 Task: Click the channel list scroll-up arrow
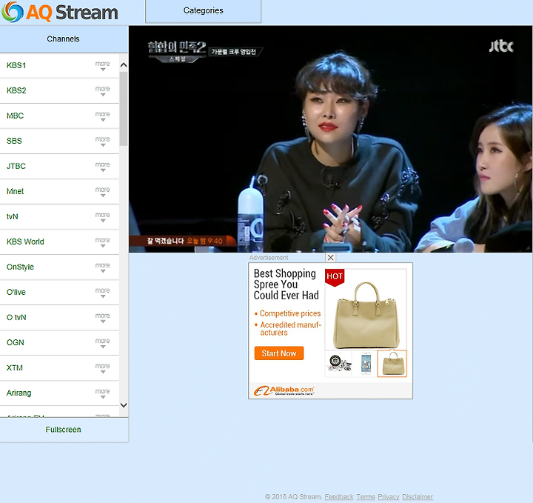[124, 64]
